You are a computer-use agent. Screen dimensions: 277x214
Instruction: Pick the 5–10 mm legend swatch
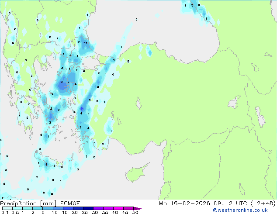(x=48, y=208)
